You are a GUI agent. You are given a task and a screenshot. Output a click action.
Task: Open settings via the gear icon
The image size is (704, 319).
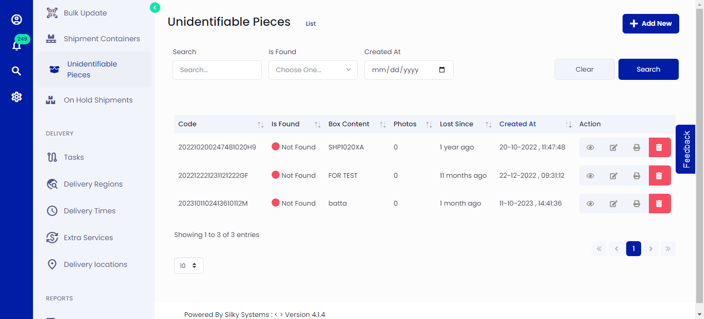coord(16,96)
